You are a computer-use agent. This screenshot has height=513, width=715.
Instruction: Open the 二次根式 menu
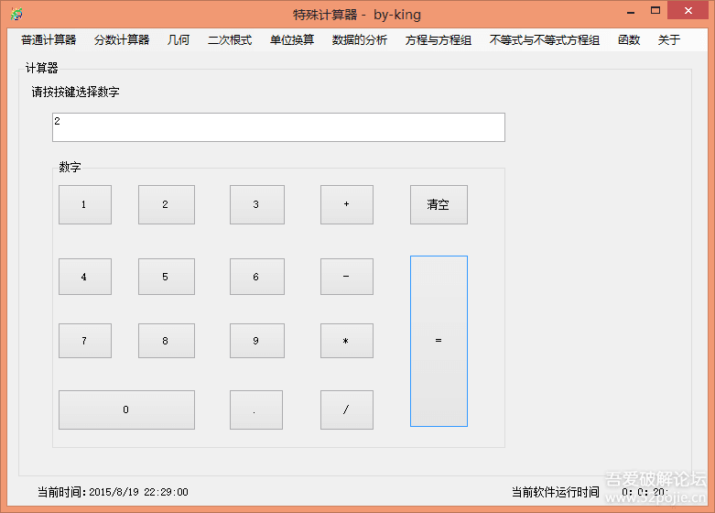pos(230,40)
